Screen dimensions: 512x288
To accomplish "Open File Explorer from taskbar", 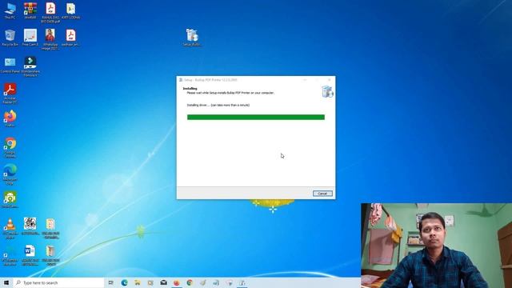I will (138, 282).
